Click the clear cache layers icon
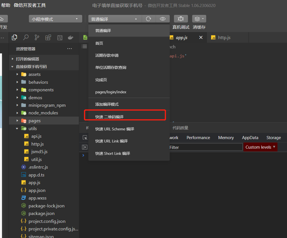The height and width of the screenshot is (238, 287). coord(199,19)
